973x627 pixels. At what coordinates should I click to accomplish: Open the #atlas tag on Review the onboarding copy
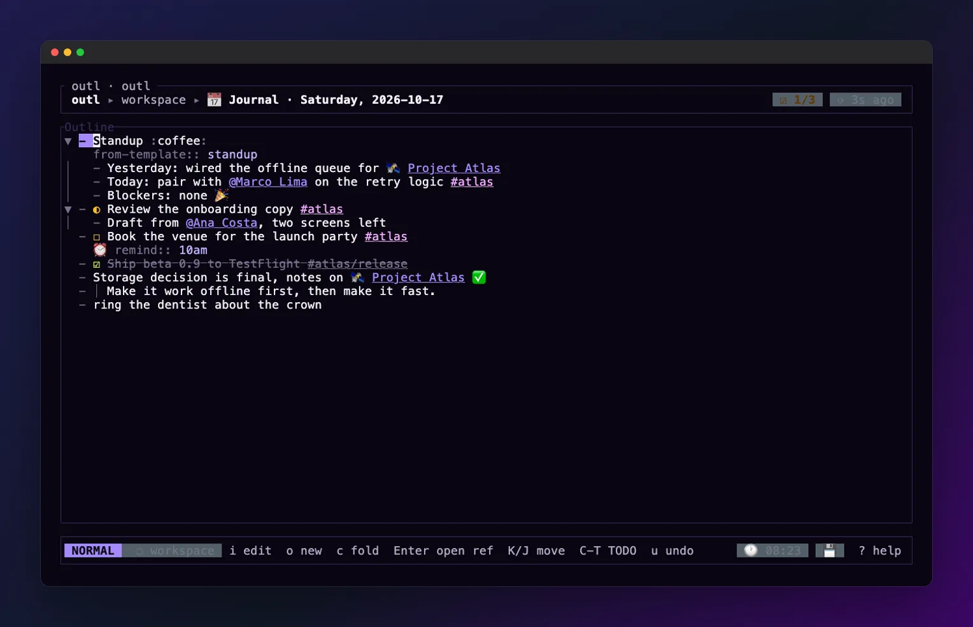(x=322, y=209)
